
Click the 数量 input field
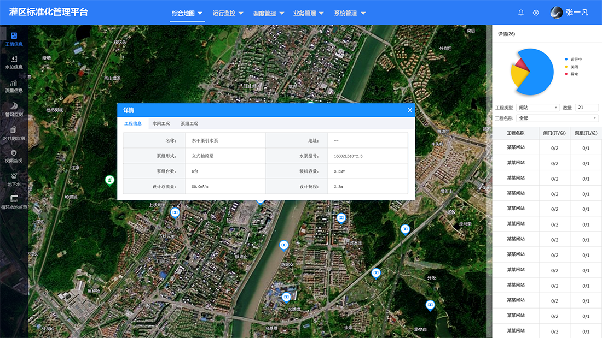(587, 108)
